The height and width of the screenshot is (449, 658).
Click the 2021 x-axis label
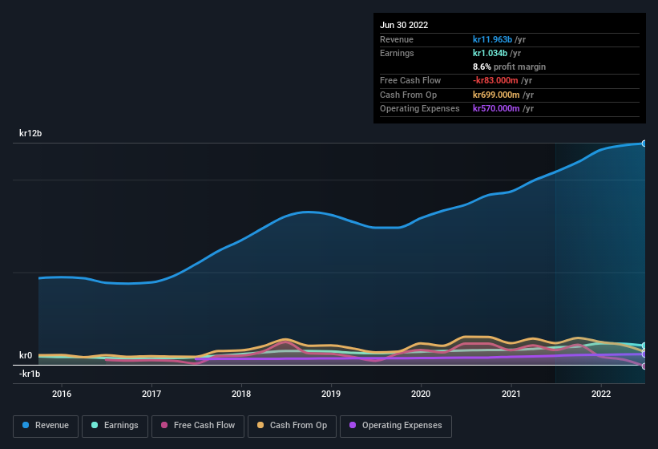click(x=511, y=394)
